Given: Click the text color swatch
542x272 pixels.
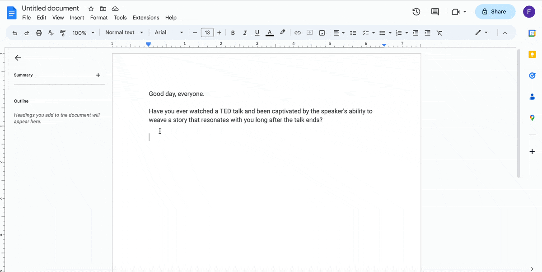Looking at the screenshot, I should (270, 33).
